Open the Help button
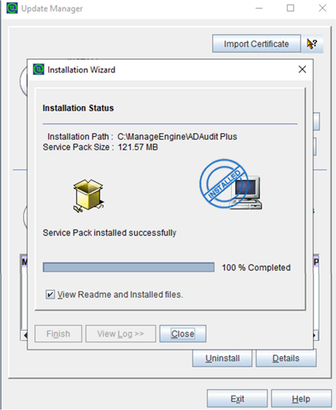 pos(301,398)
